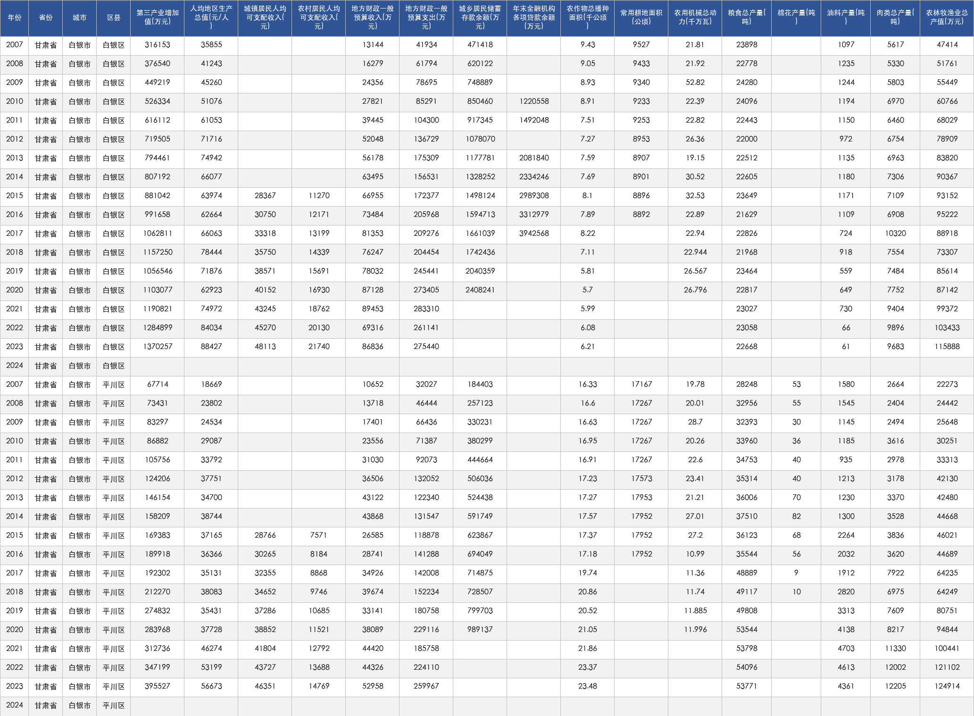Select the 省份 column header

[x=46, y=18]
